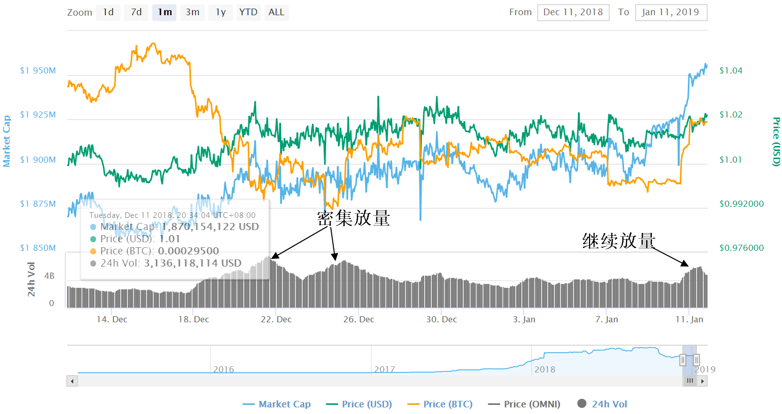Click the $1.01 price axis label

pos(731,160)
